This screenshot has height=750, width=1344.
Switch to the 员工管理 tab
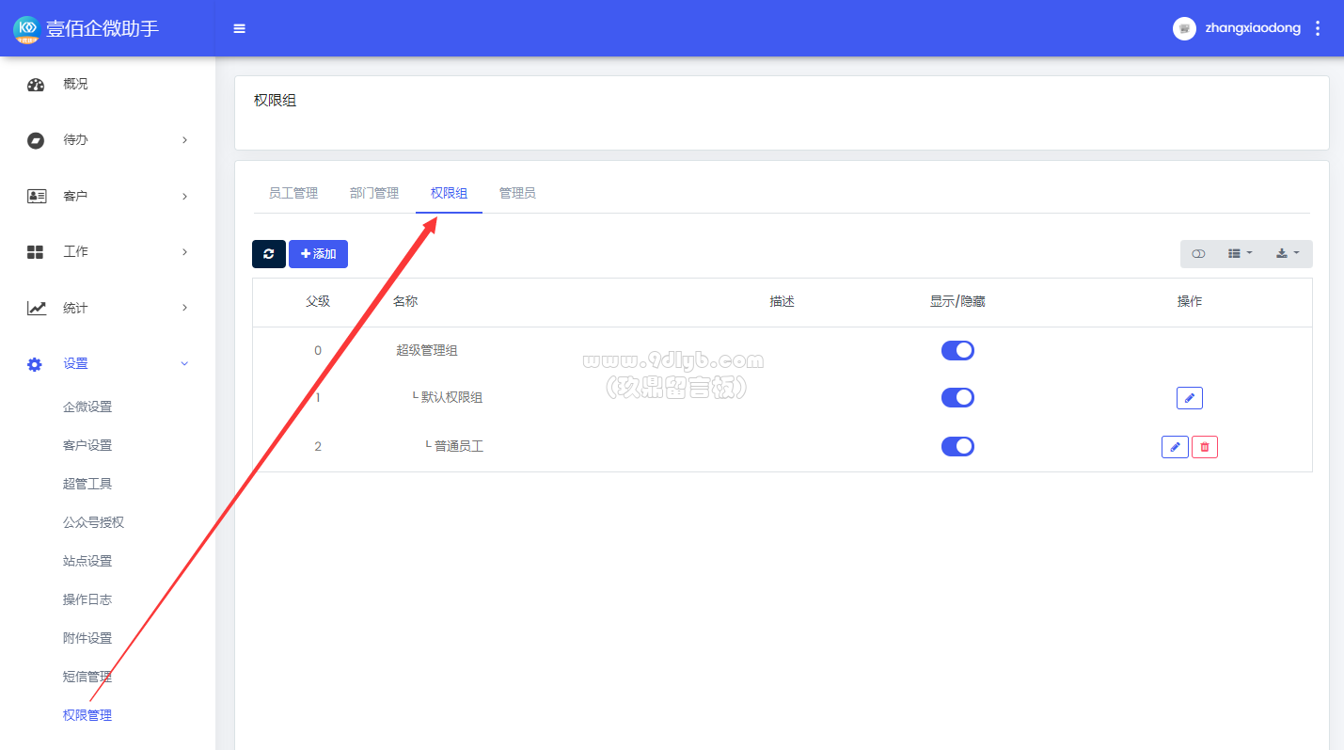293,193
